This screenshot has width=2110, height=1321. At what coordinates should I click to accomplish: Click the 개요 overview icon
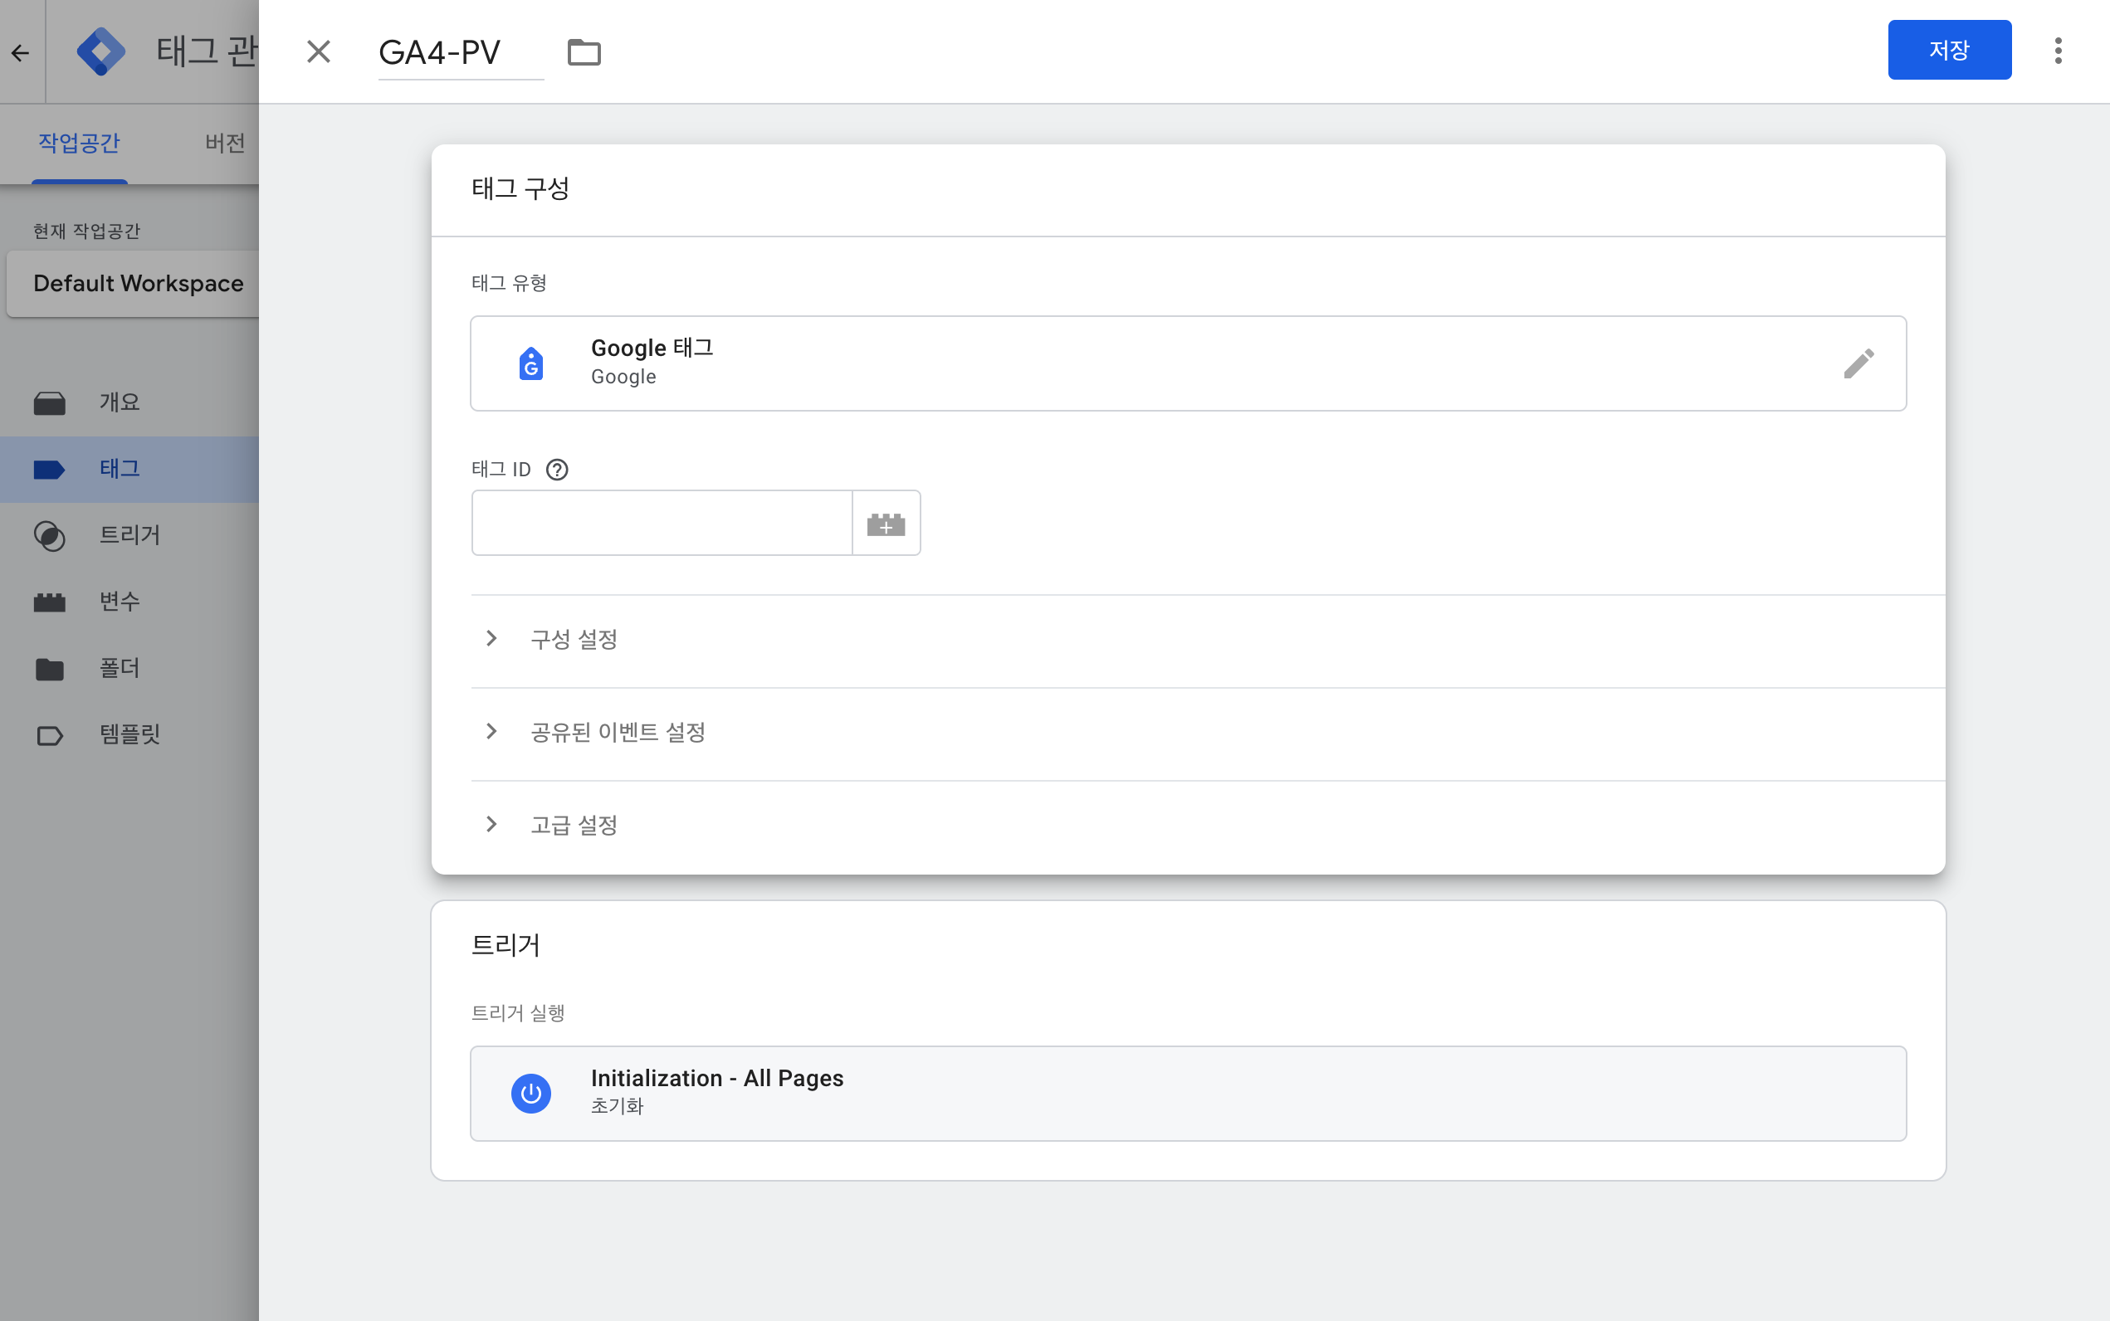point(50,402)
